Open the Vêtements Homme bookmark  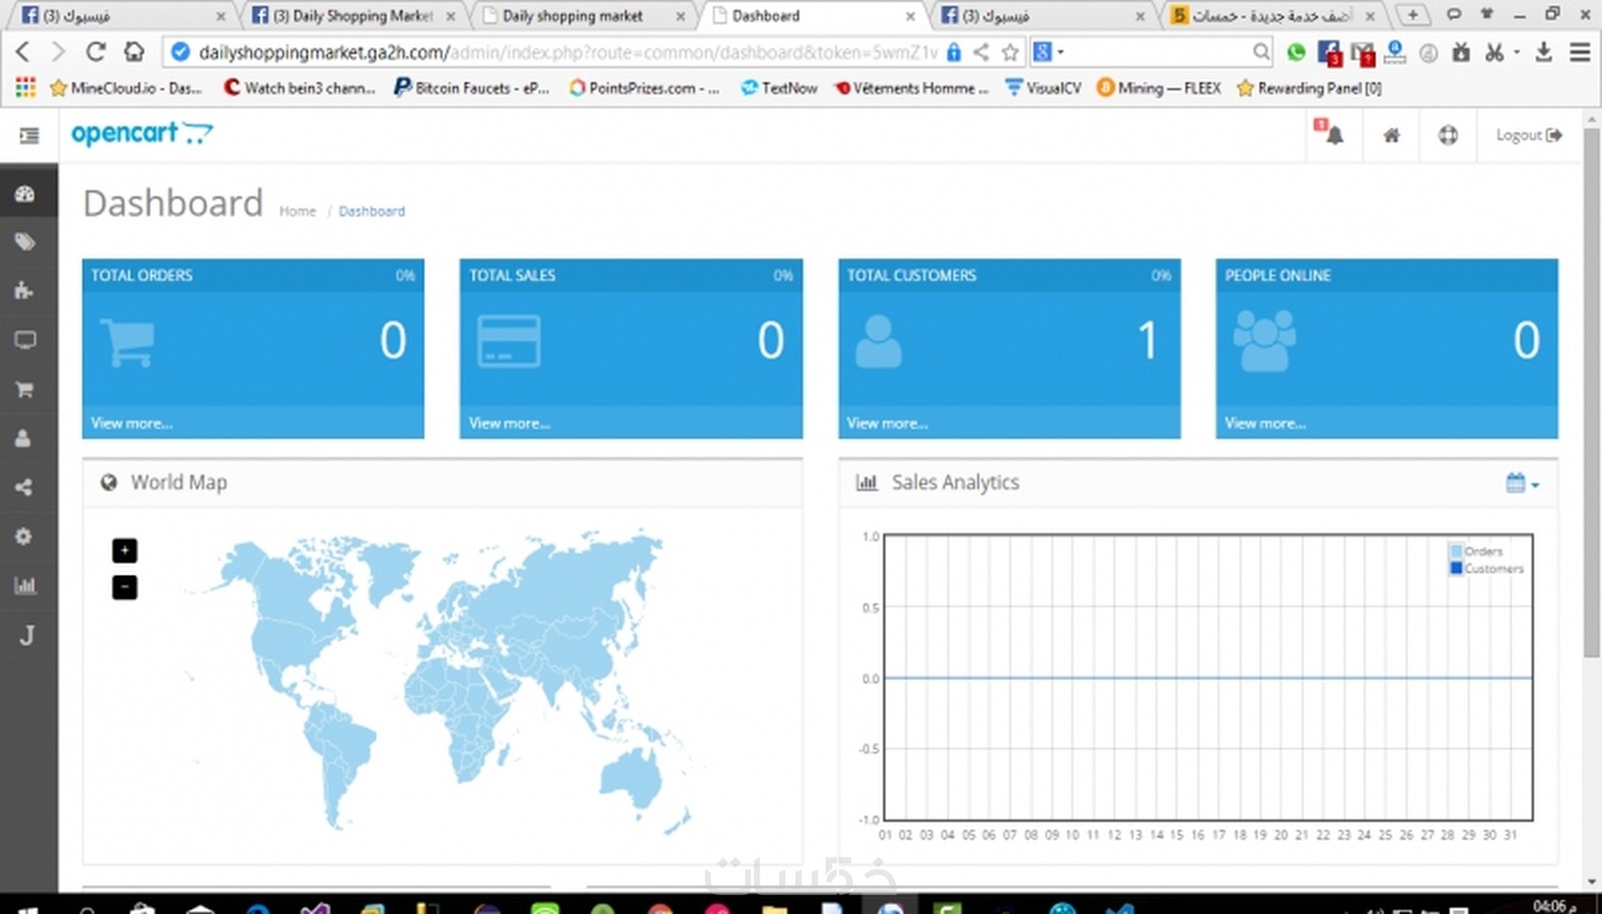(911, 88)
